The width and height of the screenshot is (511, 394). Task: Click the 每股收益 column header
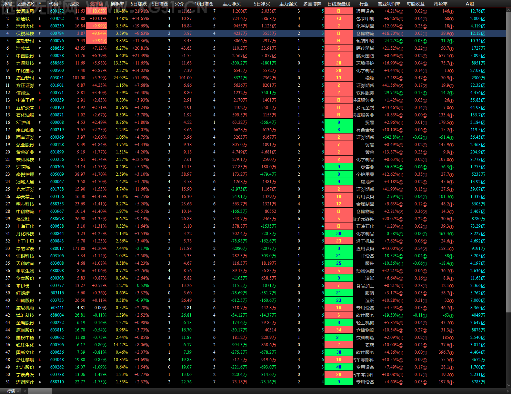click(416, 4)
